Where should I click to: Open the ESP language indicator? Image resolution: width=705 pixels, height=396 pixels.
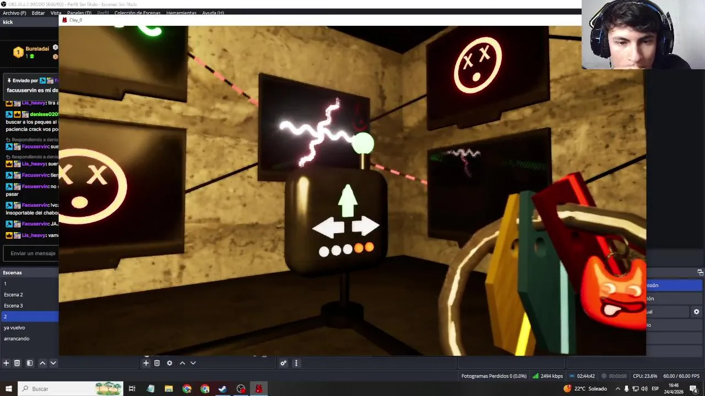(x=655, y=389)
